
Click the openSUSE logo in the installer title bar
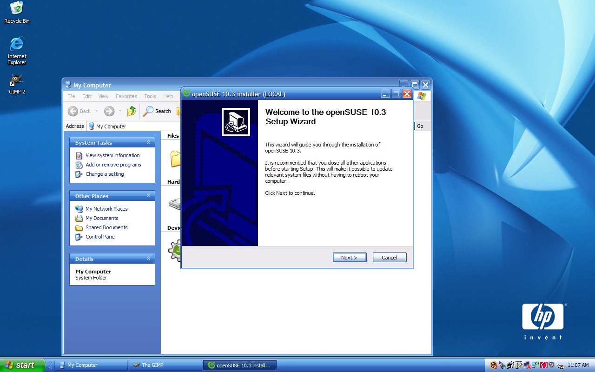point(186,93)
